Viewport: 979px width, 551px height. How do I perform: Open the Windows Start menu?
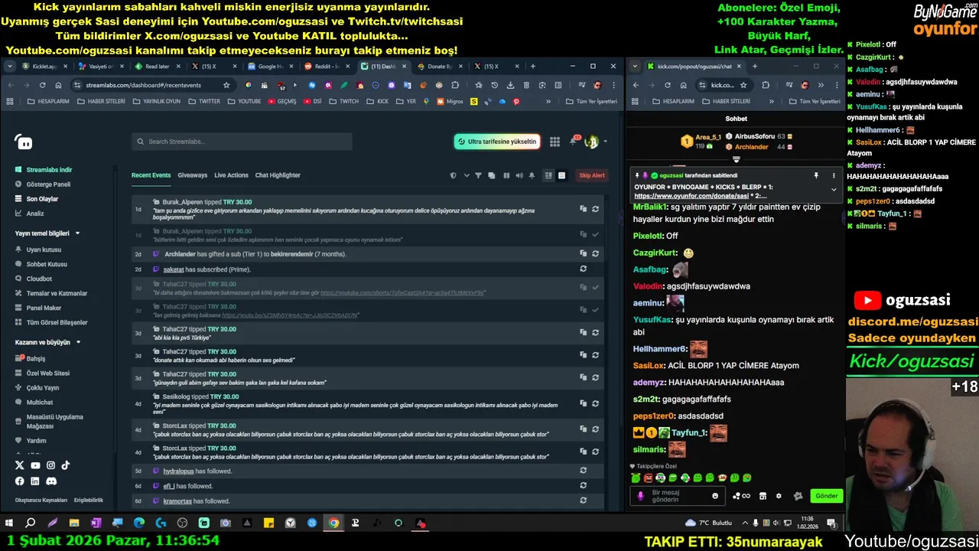tap(9, 523)
